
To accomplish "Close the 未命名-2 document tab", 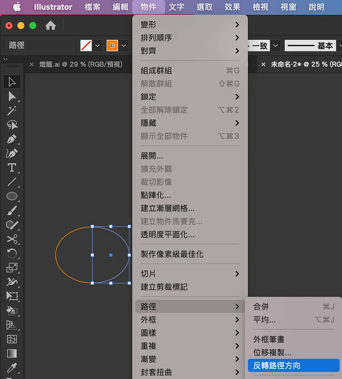I will pos(263,64).
